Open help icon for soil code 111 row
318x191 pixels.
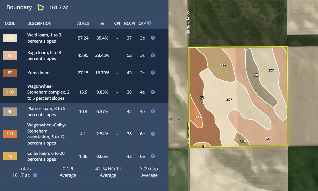[153, 134]
